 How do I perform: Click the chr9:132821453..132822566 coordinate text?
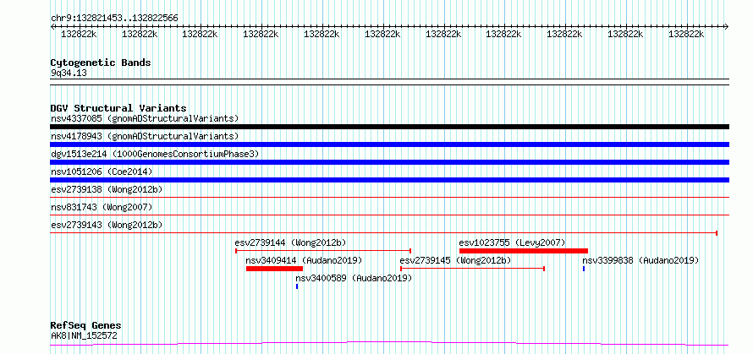pyautogui.click(x=114, y=19)
